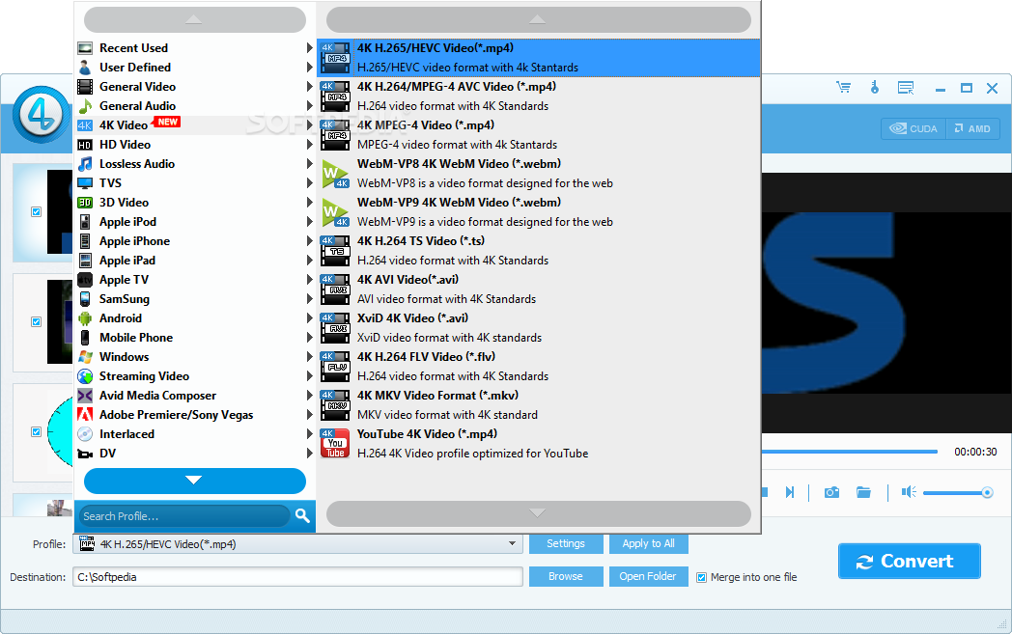The image size is (1012, 634).
Task: Select the Apple iPad category
Action: pos(195,261)
